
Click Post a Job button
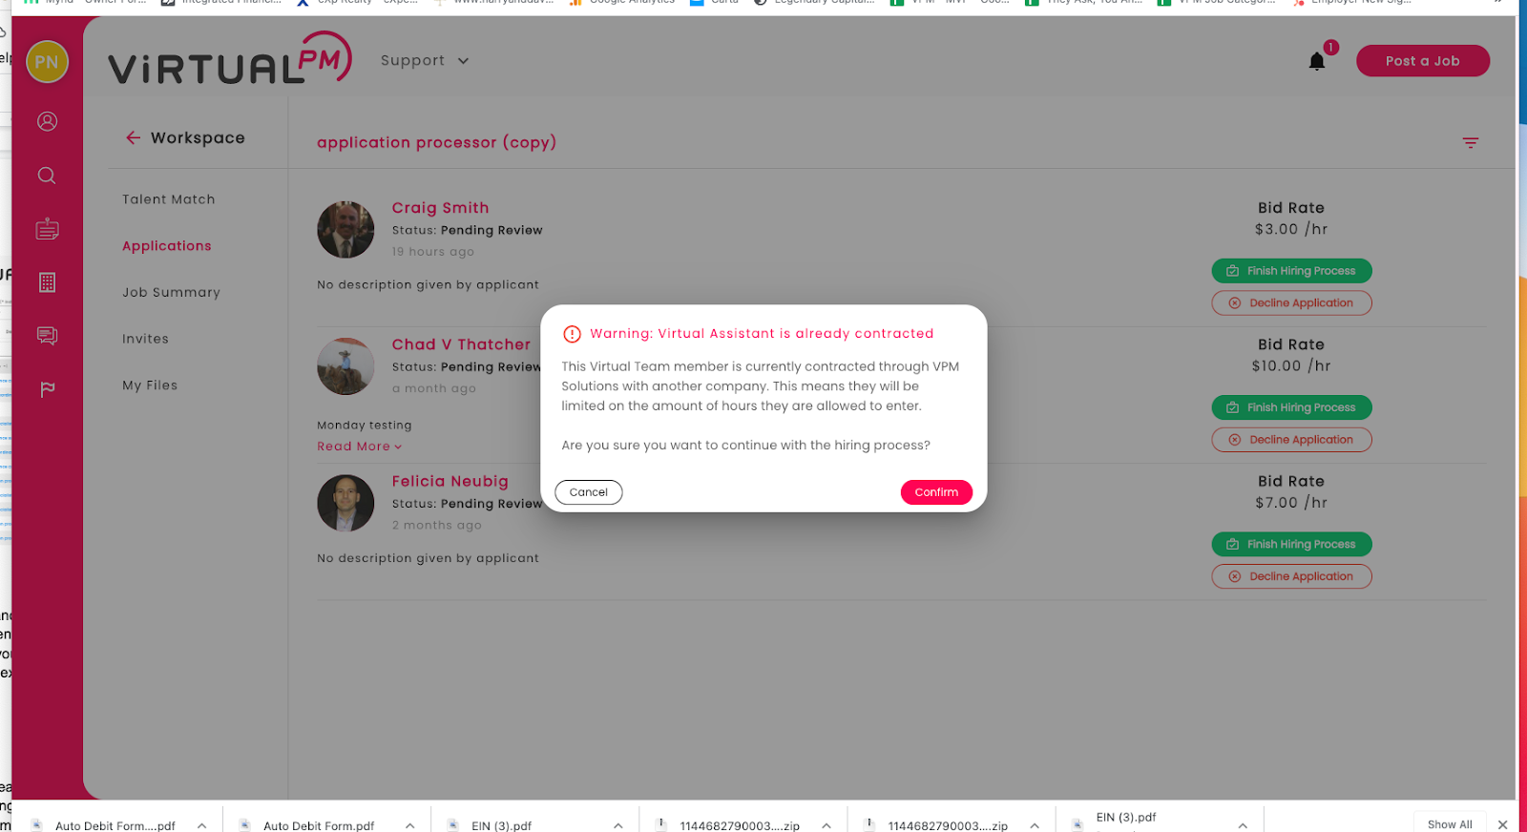(x=1422, y=61)
